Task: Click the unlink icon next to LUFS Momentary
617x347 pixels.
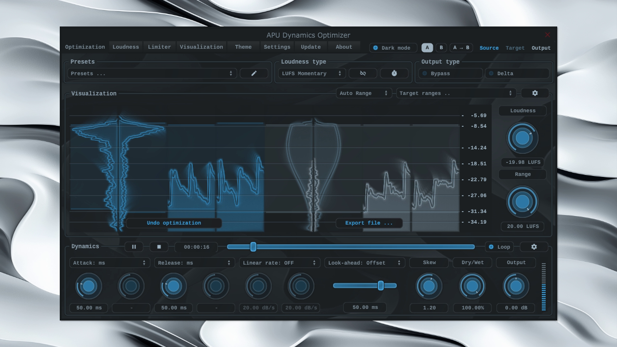Action: click(363, 73)
